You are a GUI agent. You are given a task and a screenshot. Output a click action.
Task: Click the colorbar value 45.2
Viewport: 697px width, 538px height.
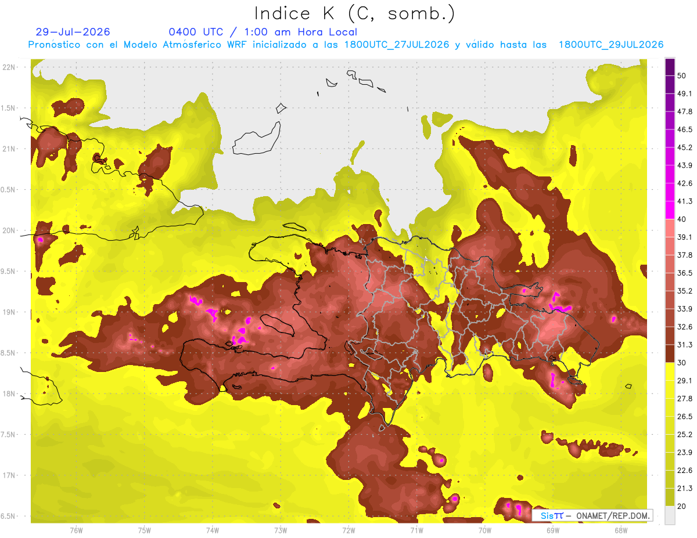[x=685, y=147]
